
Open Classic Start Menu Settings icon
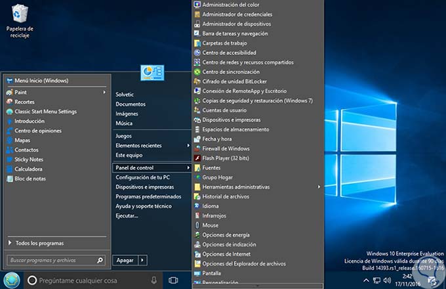(9, 112)
